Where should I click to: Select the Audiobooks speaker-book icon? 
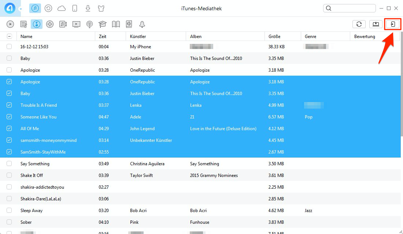(x=129, y=24)
